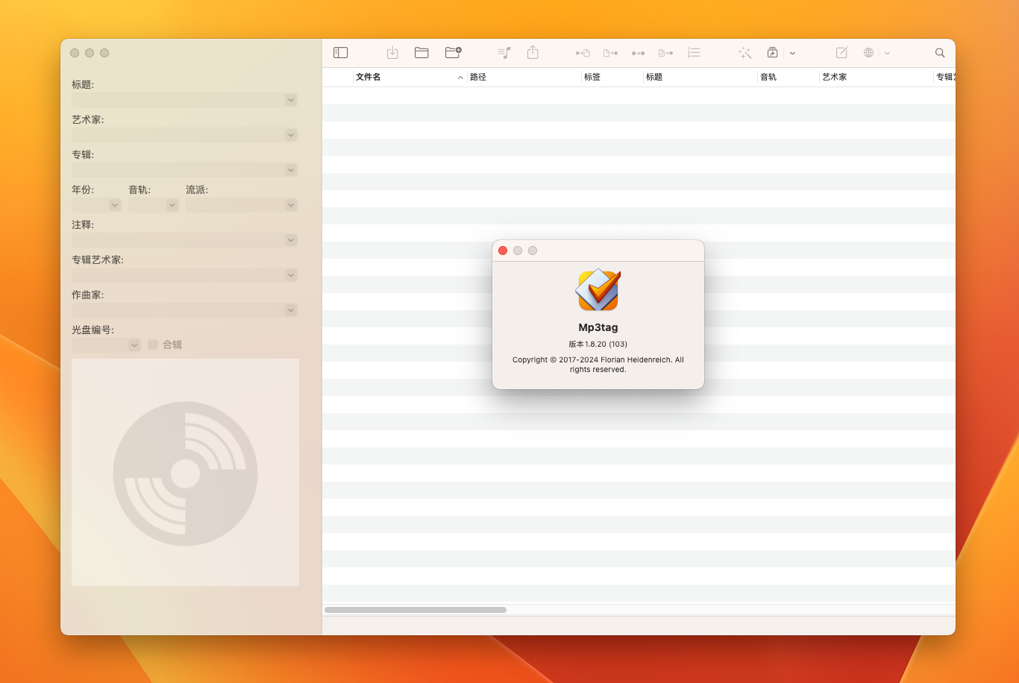Viewport: 1019px width, 683px height.
Task: Click the tag to tag convert icon
Action: tap(638, 53)
